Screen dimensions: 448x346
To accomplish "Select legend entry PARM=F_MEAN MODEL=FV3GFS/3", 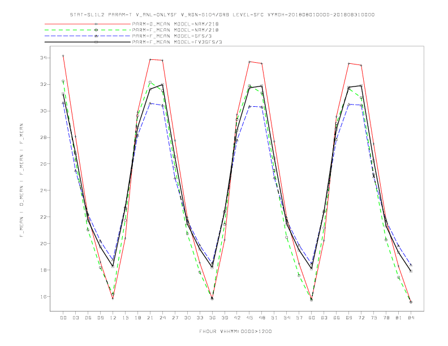I will pos(177,42).
